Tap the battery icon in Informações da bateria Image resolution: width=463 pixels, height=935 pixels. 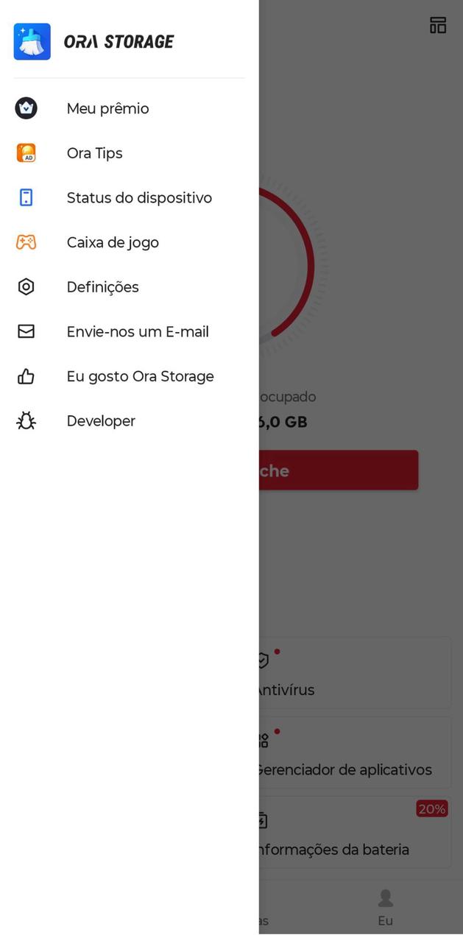pyautogui.click(x=262, y=819)
